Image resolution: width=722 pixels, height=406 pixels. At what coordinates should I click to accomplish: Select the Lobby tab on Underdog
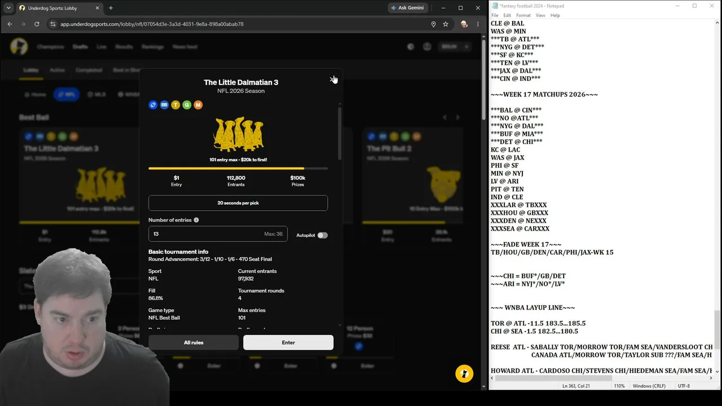(x=30, y=70)
